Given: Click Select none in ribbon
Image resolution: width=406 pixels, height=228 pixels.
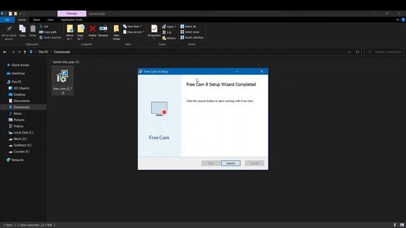Looking at the screenshot, I should pyautogui.click(x=190, y=32).
